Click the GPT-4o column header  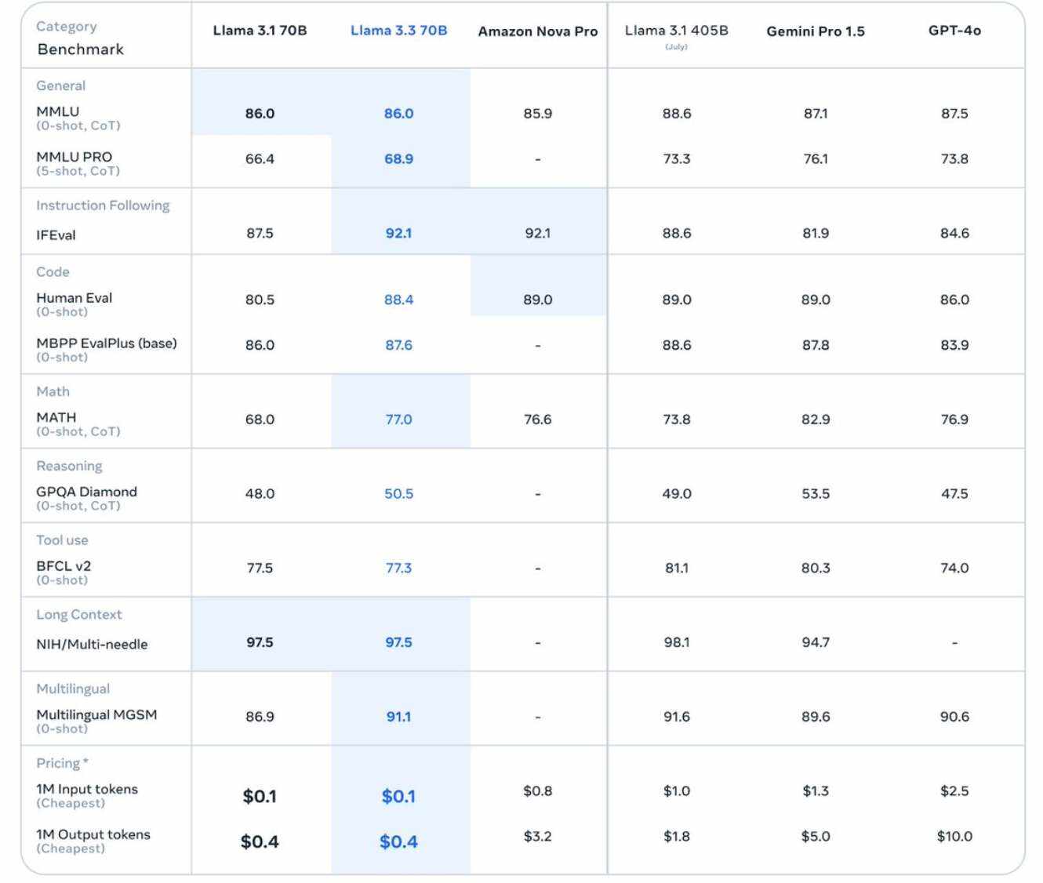(954, 31)
